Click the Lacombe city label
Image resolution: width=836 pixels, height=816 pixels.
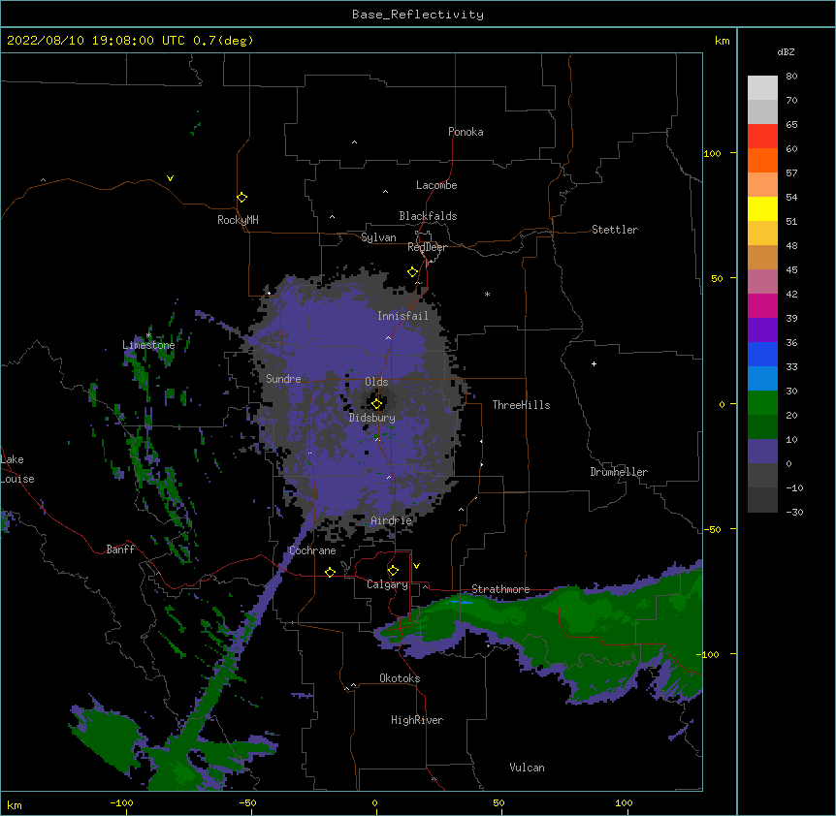pyautogui.click(x=436, y=185)
